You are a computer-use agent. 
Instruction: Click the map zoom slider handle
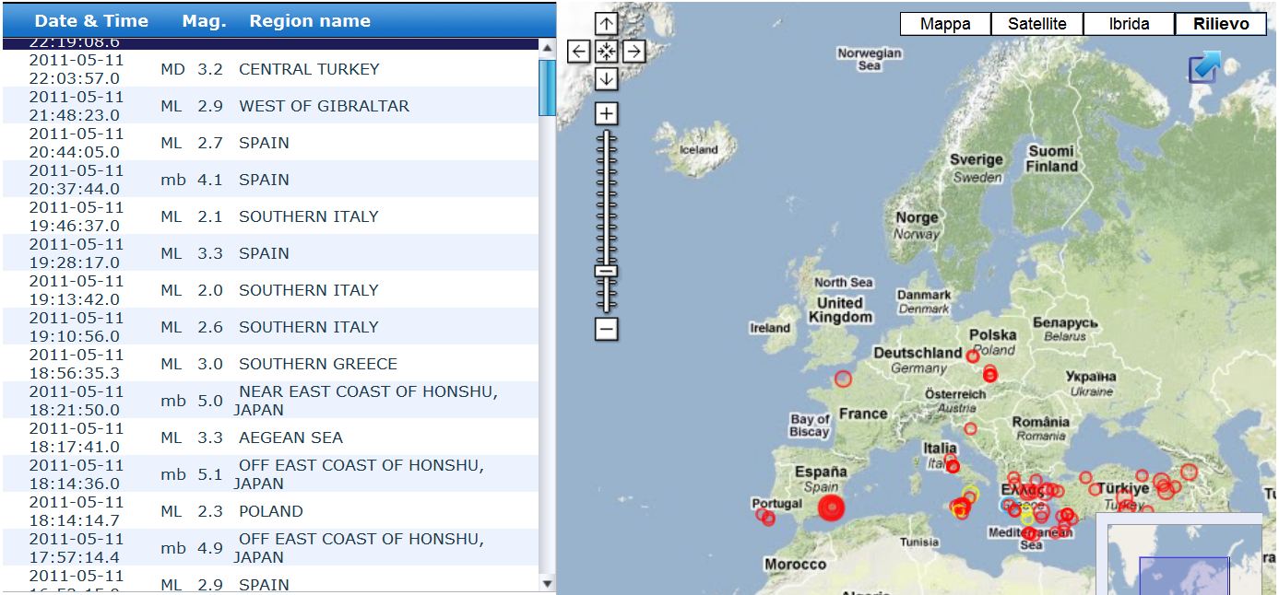coord(606,271)
